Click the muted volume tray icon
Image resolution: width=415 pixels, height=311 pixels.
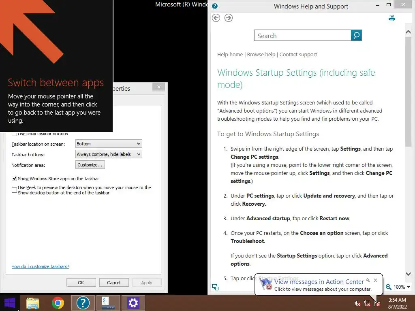click(x=357, y=303)
